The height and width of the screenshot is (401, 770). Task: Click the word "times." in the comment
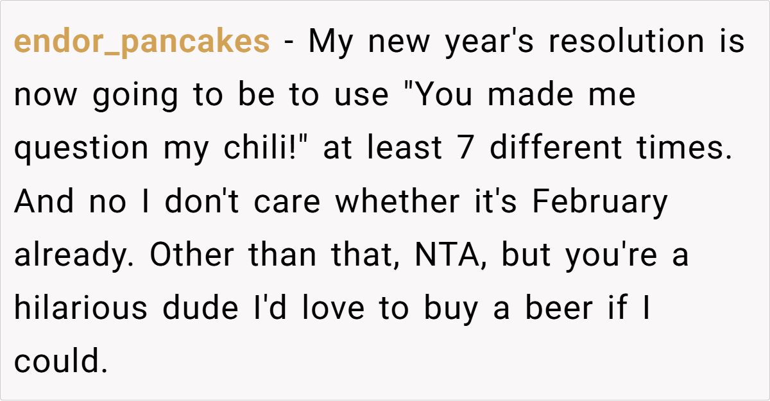pyautogui.click(x=690, y=149)
